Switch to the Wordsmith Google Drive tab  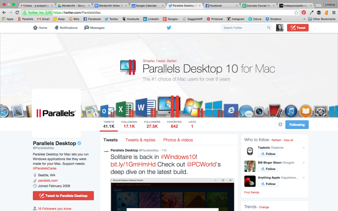pos(74,6)
